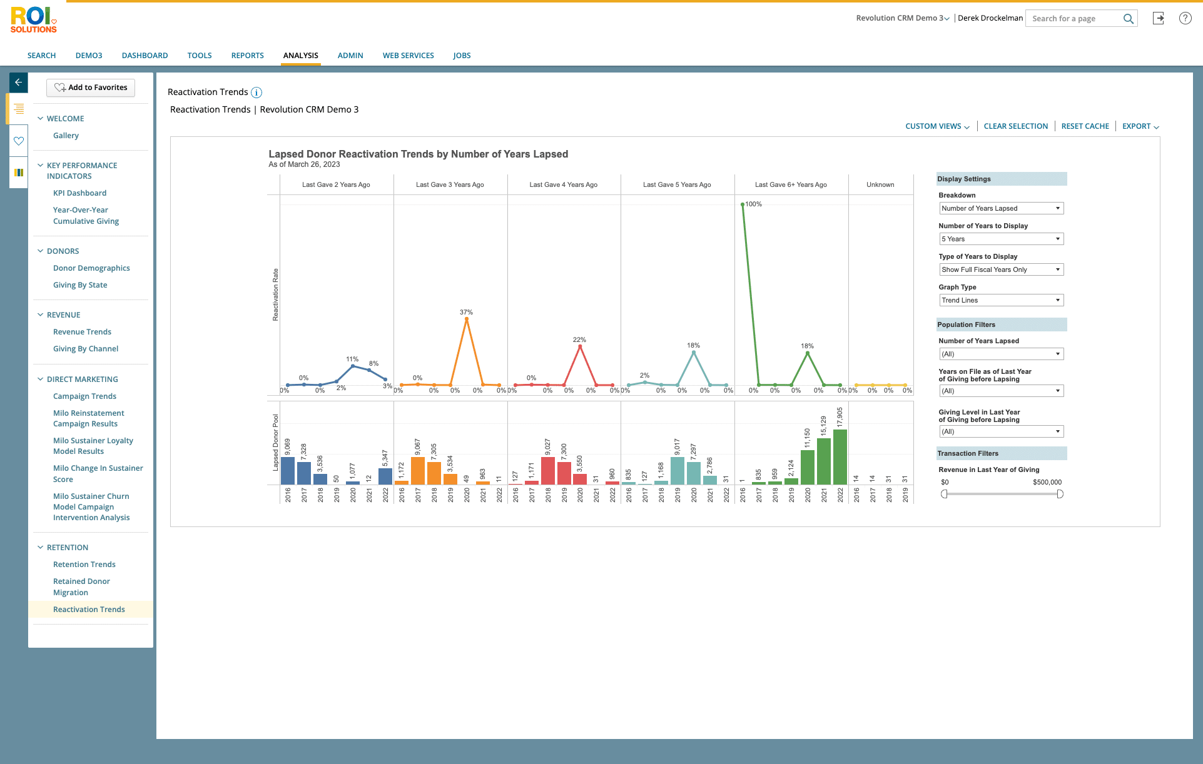1203x764 pixels.
Task: Click the Revenue slider right handle
Action: coord(1060,494)
